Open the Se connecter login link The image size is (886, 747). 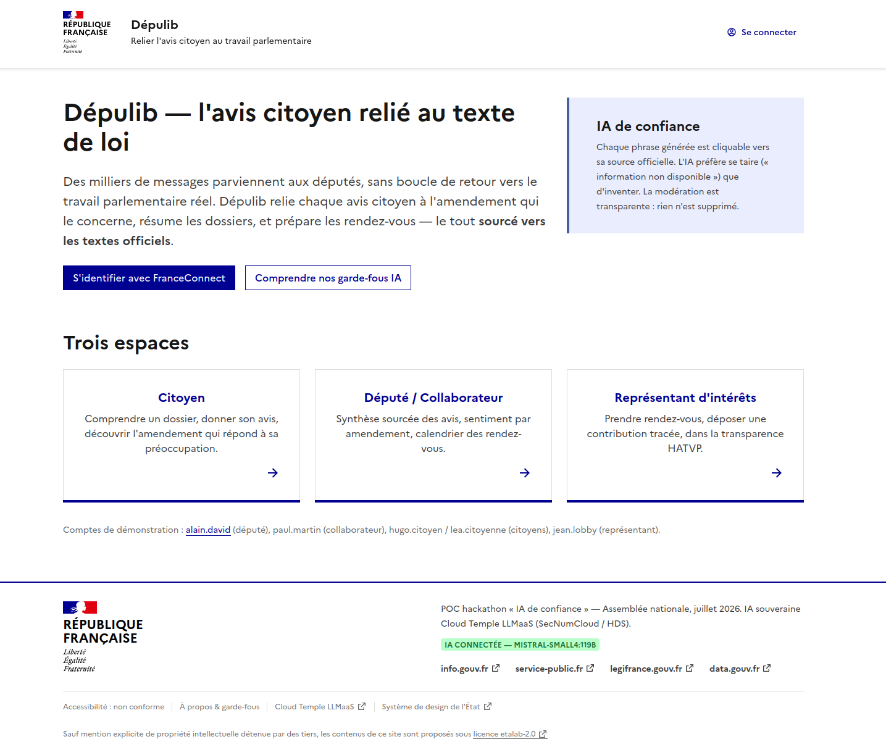[x=762, y=32]
